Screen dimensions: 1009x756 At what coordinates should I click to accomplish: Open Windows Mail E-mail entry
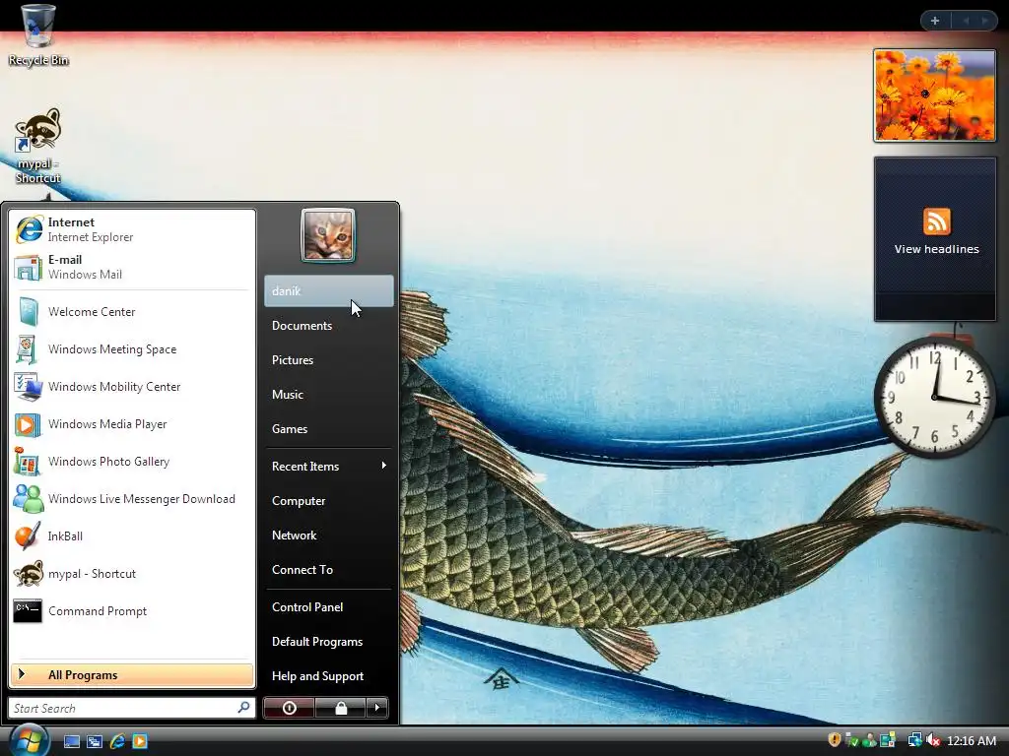pos(132,267)
